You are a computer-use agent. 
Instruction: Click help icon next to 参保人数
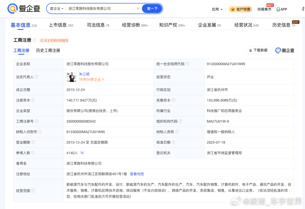click(33, 153)
